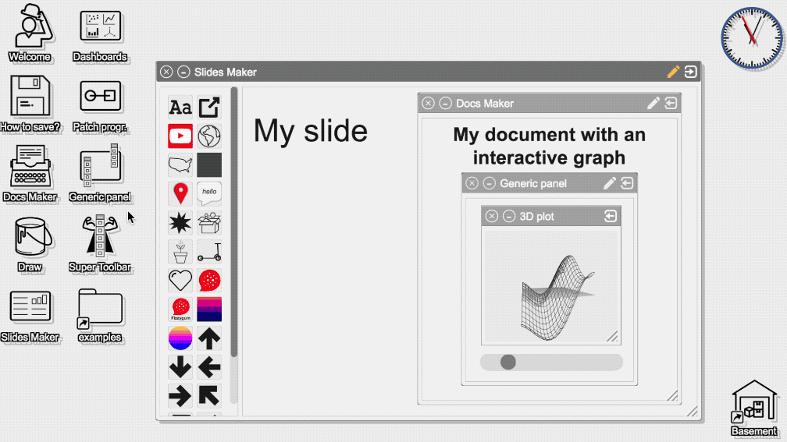
Task: Choose the globe icon in the palette
Action: point(209,136)
